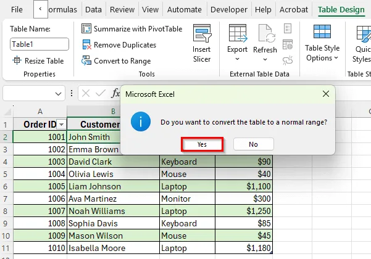
Task: Click the Table Name input field
Action: pos(40,44)
